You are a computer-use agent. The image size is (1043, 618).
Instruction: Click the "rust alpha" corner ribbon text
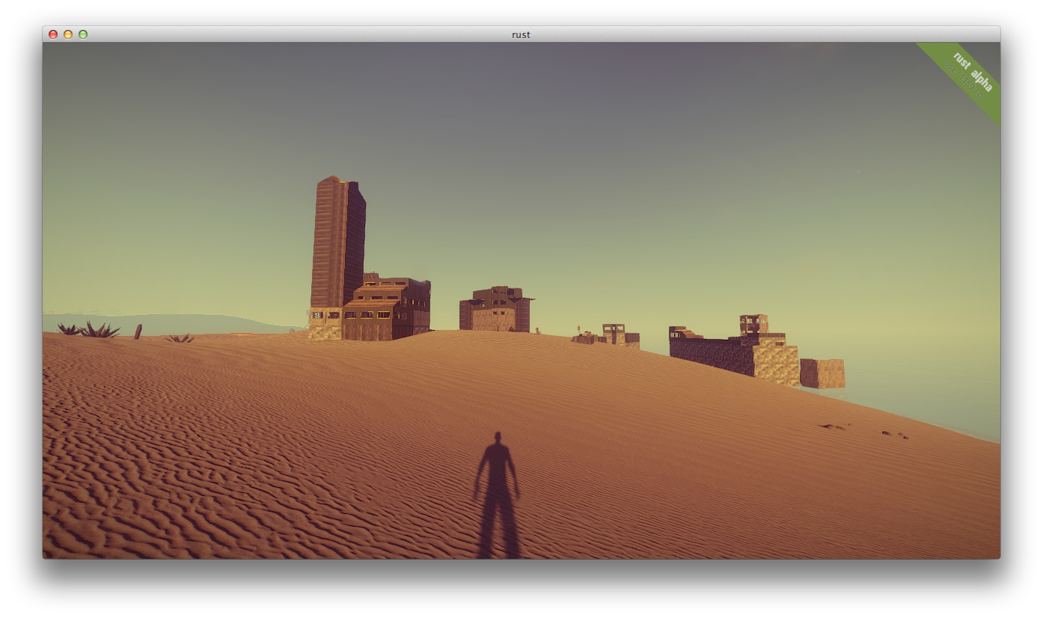click(x=973, y=71)
